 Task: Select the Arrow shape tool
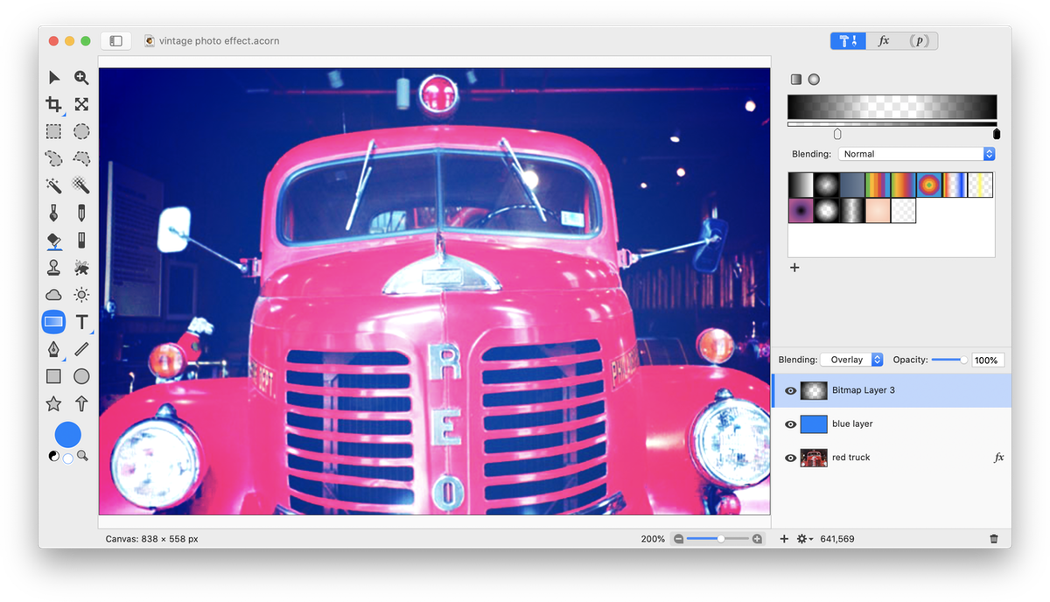click(81, 403)
